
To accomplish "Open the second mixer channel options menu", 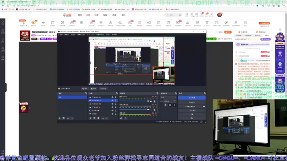I will [155, 110].
